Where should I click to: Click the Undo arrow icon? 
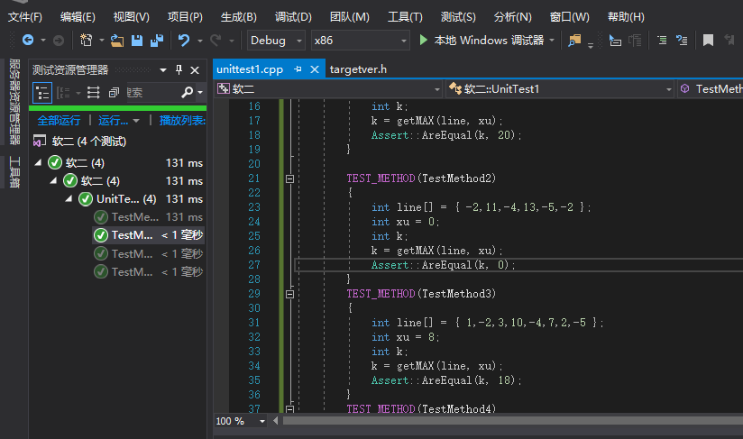[184, 40]
